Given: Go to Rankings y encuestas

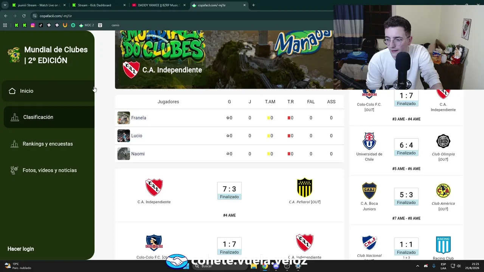Looking at the screenshot, I should pos(47,144).
